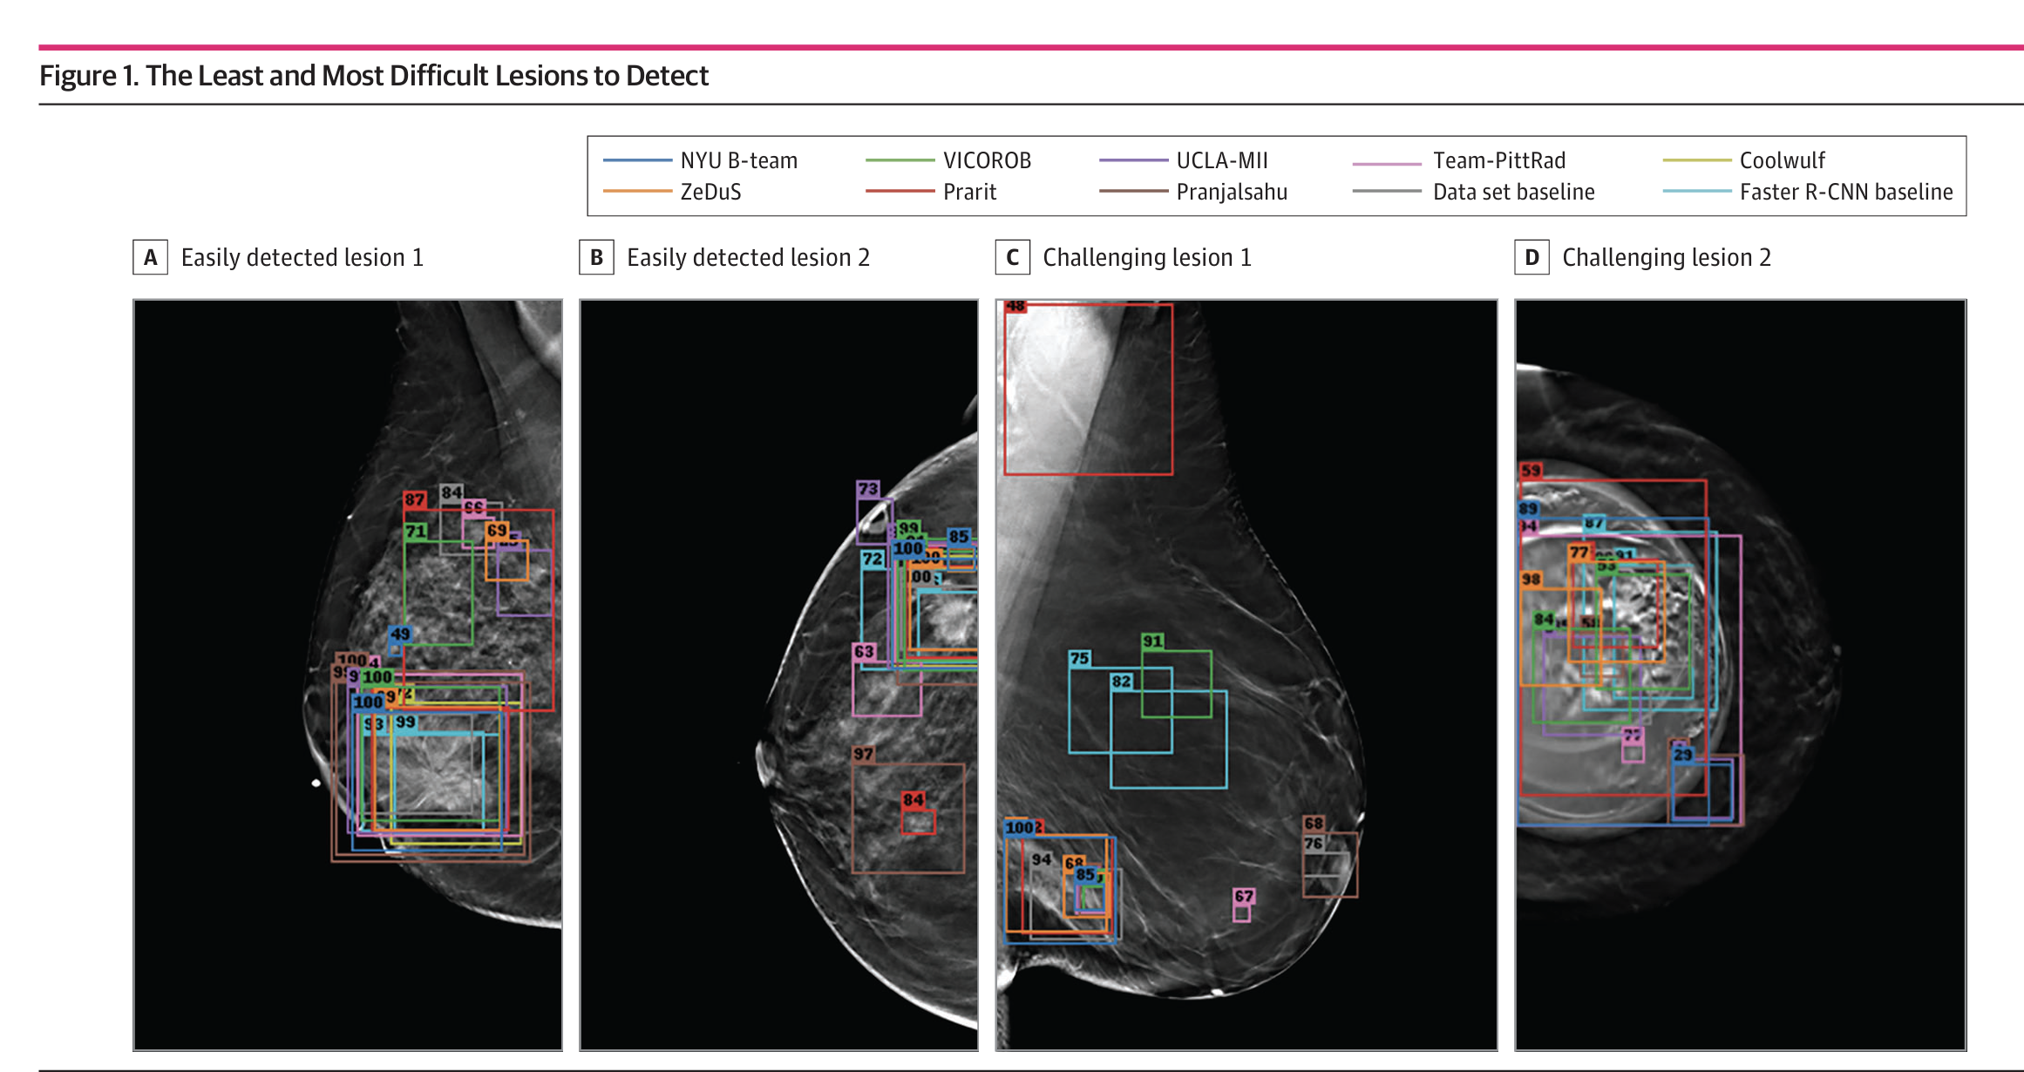Click the 'Challenging lesion 1' panel heading
Screen dimensions: 2024x1072
point(1146,258)
